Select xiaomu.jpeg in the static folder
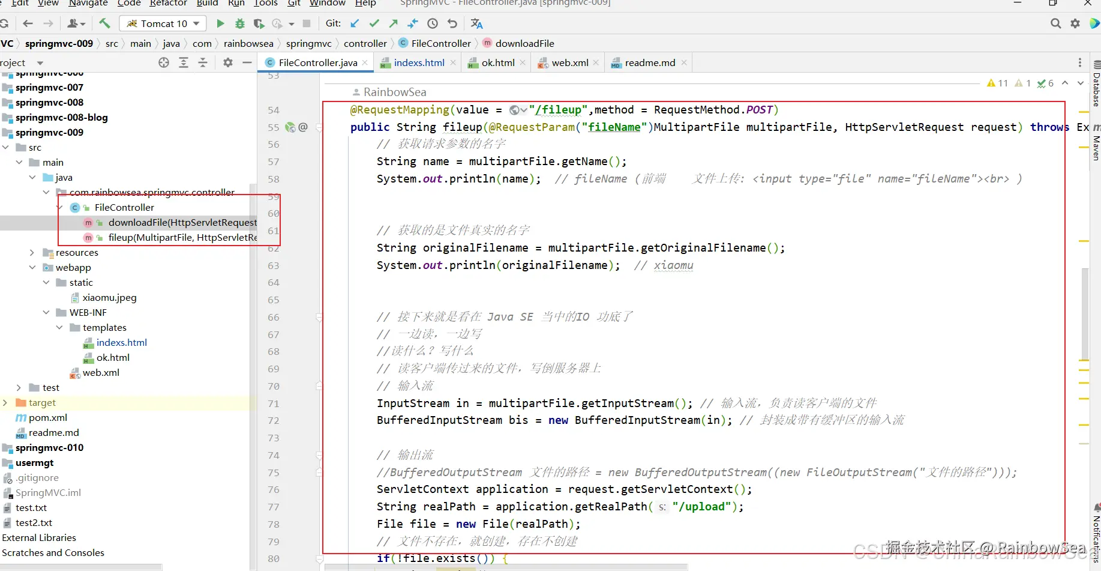 click(109, 297)
